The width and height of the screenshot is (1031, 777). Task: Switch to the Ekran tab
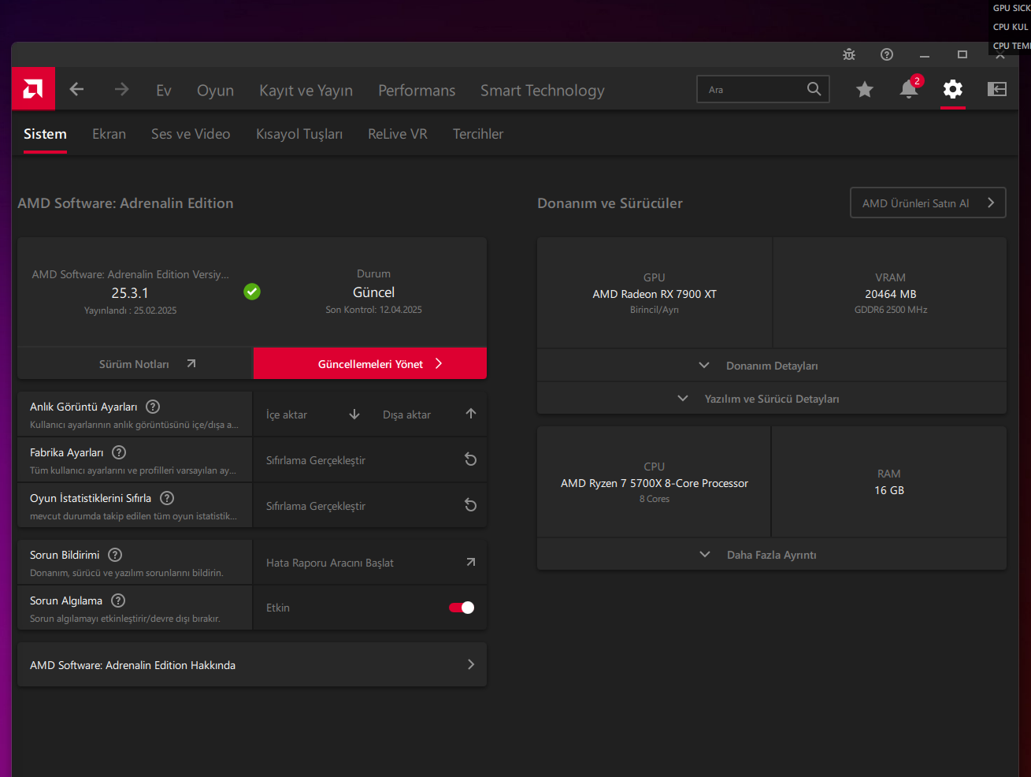[109, 134]
